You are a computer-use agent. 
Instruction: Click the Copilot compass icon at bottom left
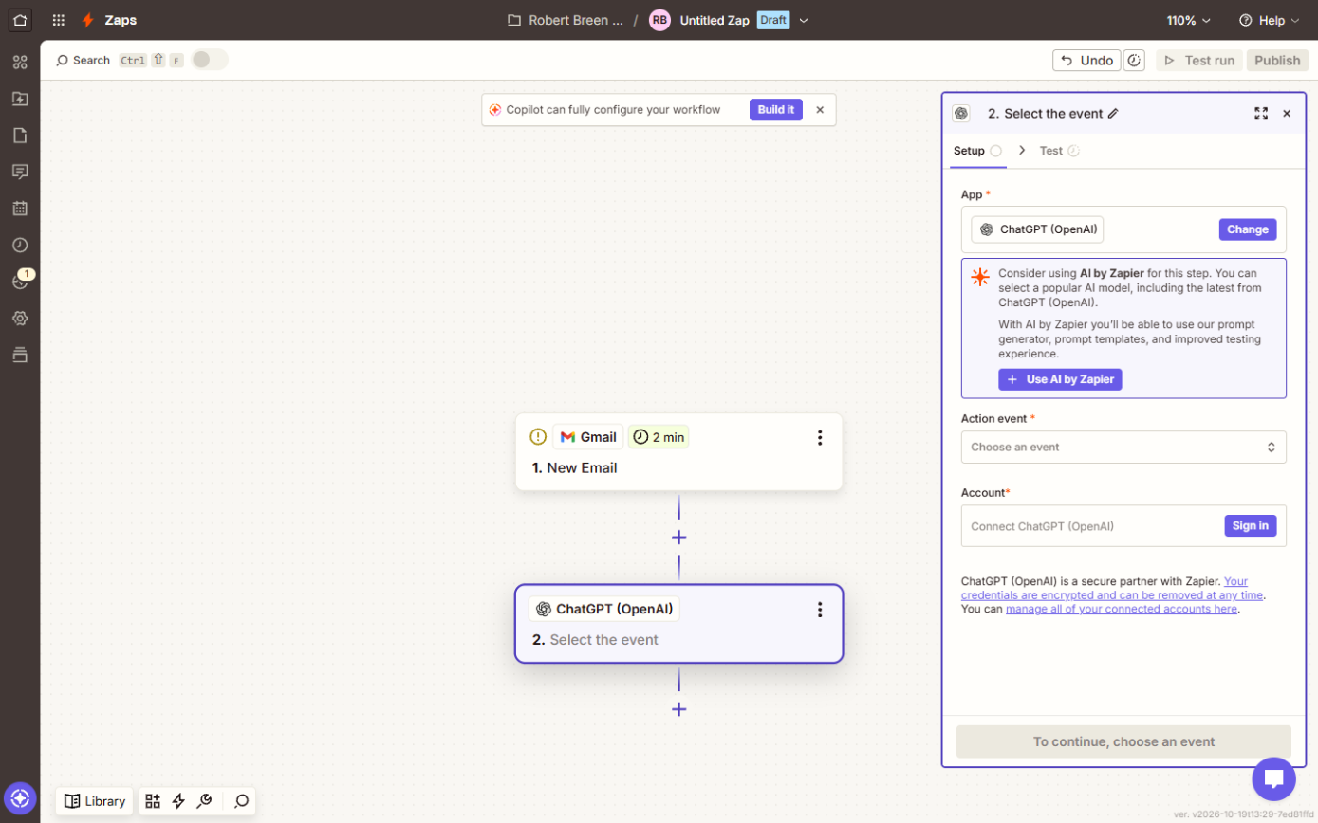pos(20,798)
